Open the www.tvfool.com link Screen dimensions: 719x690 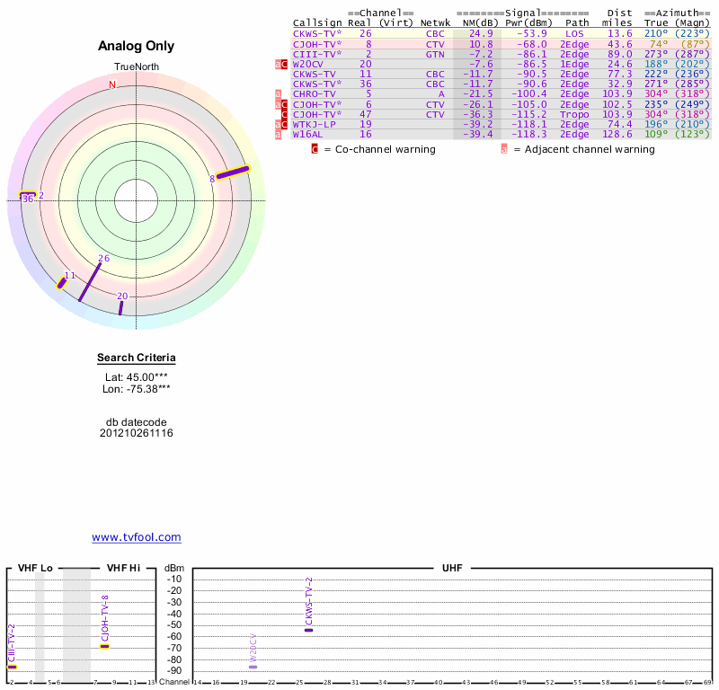pyautogui.click(x=137, y=537)
